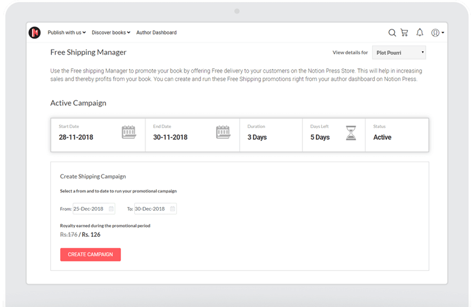View notifications via the bell icon

point(420,33)
